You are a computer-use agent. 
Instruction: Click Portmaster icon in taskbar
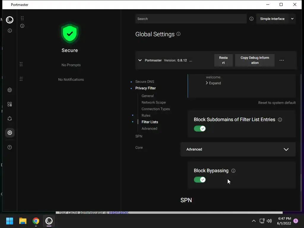tap(49, 221)
